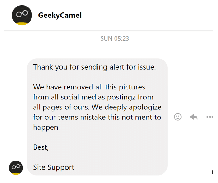The height and width of the screenshot is (183, 218).
Task: Open the emoji reaction picker beside the message
Action: [x=178, y=117]
